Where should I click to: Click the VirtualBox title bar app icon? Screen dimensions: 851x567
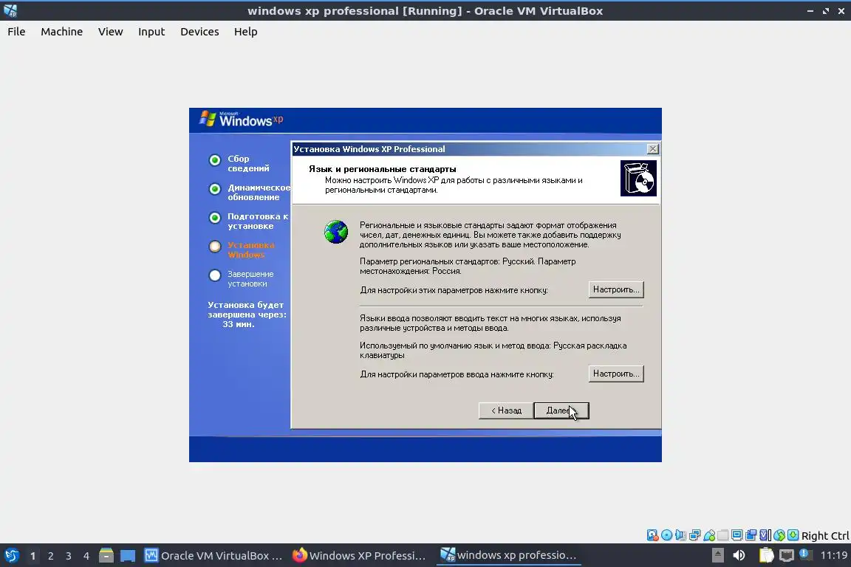point(10,10)
